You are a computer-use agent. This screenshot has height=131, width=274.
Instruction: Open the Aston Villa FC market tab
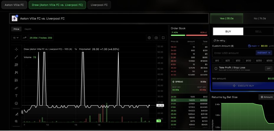click(14, 5)
